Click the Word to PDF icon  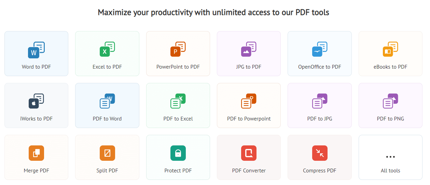pyautogui.click(x=36, y=50)
